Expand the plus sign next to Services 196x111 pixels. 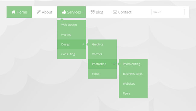[x=83, y=12]
